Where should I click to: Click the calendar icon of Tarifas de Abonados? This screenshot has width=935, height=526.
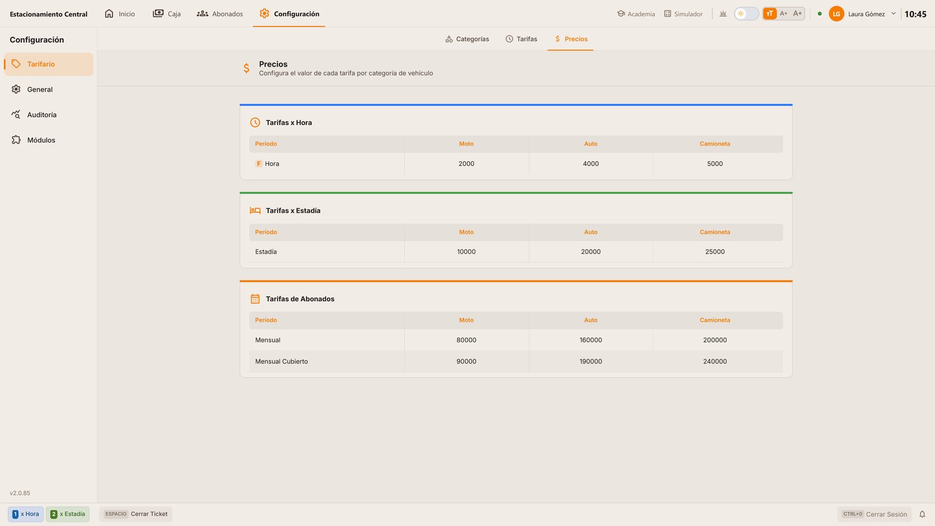coord(255,299)
